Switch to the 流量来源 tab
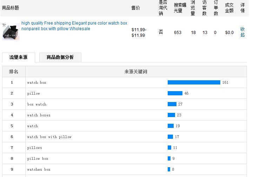The image size is (254, 177). coord(18,57)
